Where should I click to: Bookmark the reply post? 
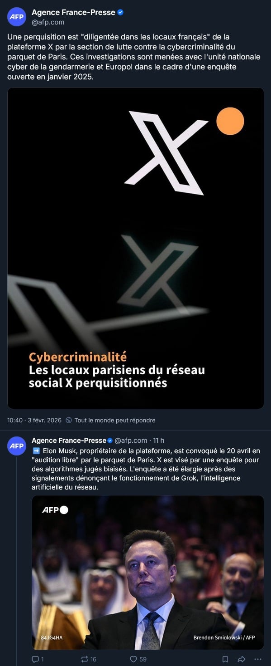tap(225, 659)
